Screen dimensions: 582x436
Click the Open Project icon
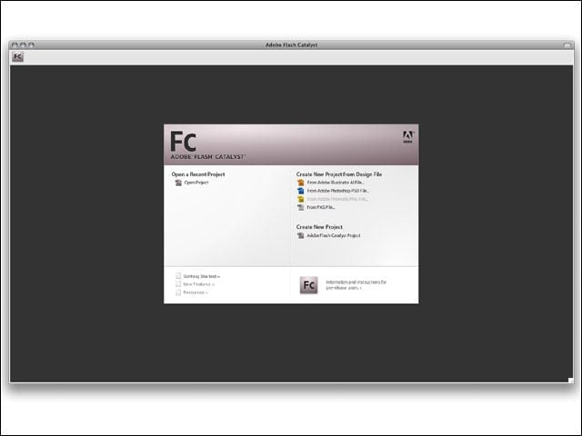pos(178,183)
